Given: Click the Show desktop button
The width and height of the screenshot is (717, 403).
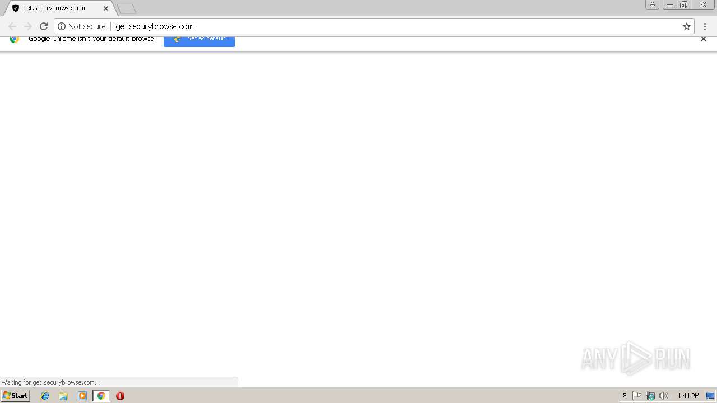Looking at the screenshot, I should coord(710,396).
